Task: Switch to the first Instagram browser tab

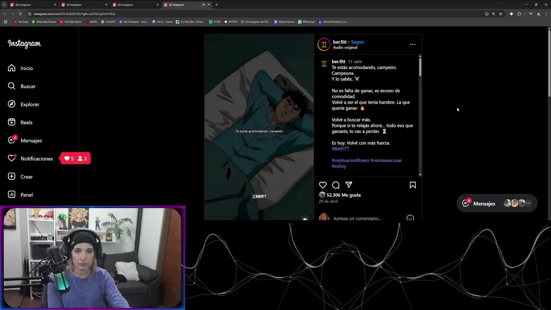Action: pyautogui.click(x=33, y=5)
